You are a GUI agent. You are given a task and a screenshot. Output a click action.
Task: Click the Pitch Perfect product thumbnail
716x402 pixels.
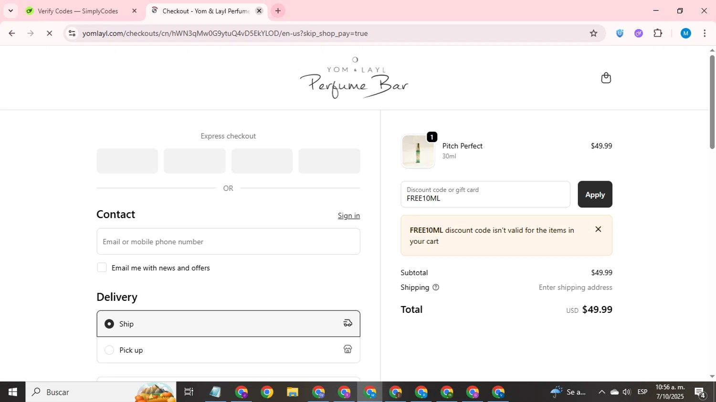pyautogui.click(x=418, y=151)
